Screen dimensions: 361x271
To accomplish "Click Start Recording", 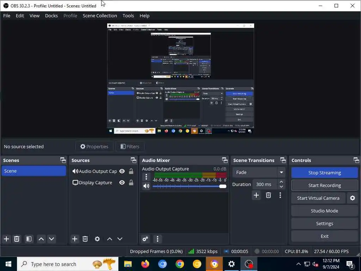I will pyautogui.click(x=324, y=185).
